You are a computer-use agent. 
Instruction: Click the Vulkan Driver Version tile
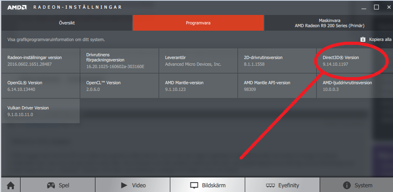(41, 111)
